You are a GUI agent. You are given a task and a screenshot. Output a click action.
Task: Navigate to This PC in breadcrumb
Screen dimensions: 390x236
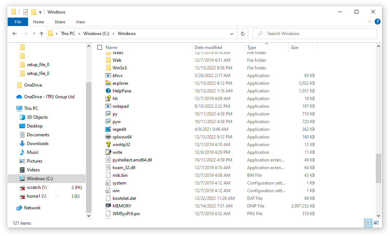pyautogui.click(x=68, y=34)
